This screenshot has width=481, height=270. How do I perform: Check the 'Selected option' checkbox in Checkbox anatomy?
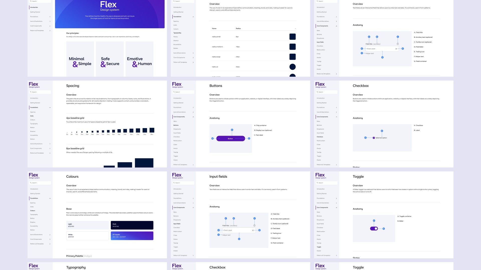(374, 138)
